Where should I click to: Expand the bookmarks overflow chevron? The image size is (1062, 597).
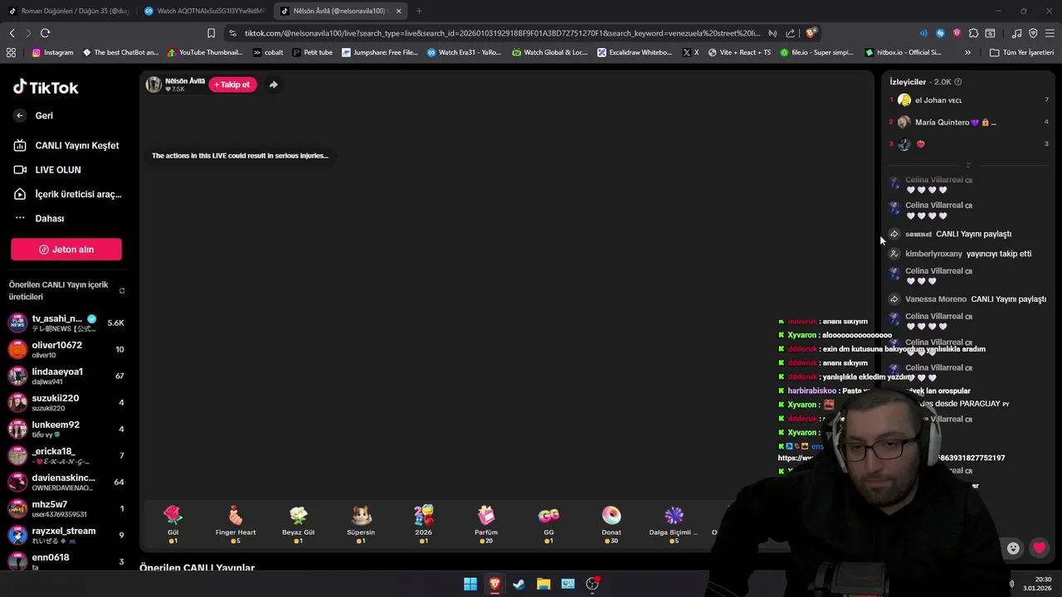pyautogui.click(x=967, y=52)
